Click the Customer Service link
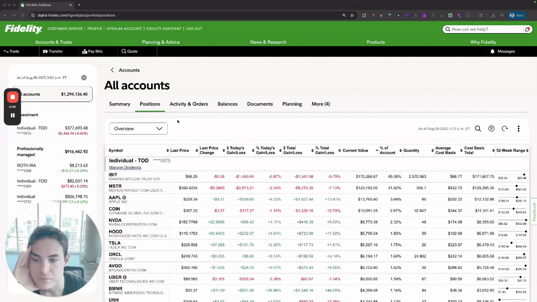Screen dimensions: 537x302 [65, 29]
